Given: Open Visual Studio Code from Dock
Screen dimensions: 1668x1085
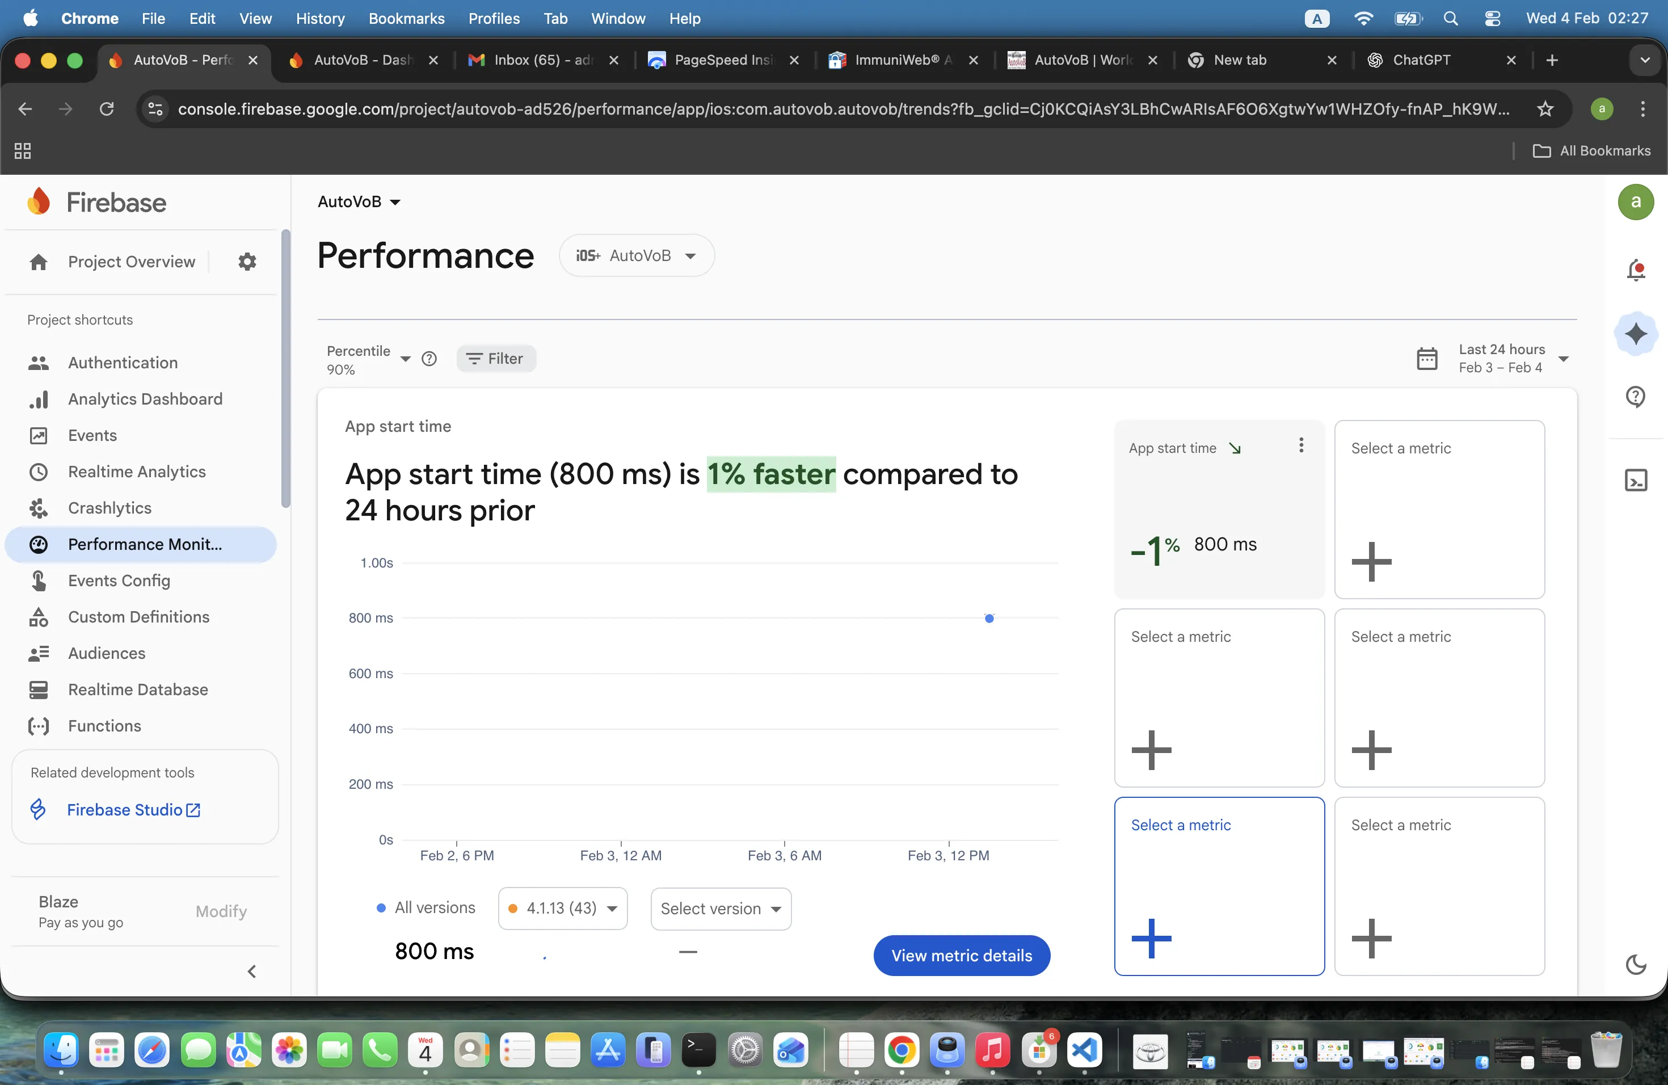Looking at the screenshot, I should tap(1085, 1050).
